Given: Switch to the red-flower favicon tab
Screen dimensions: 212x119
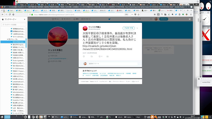Looking at the screenshot, I should [120, 10].
